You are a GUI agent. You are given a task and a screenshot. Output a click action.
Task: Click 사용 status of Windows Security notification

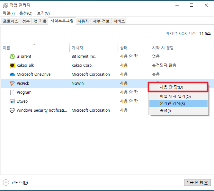[x=124, y=110]
